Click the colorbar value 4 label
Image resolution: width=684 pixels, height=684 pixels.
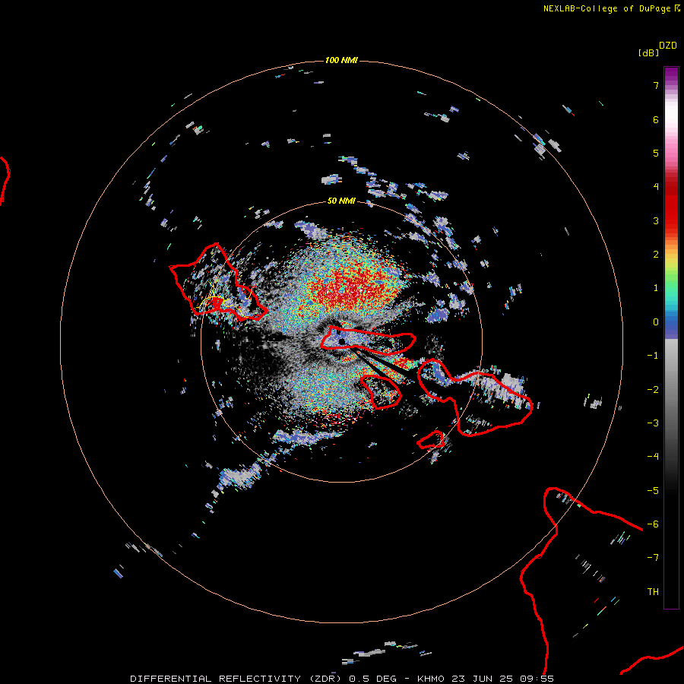pos(656,187)
